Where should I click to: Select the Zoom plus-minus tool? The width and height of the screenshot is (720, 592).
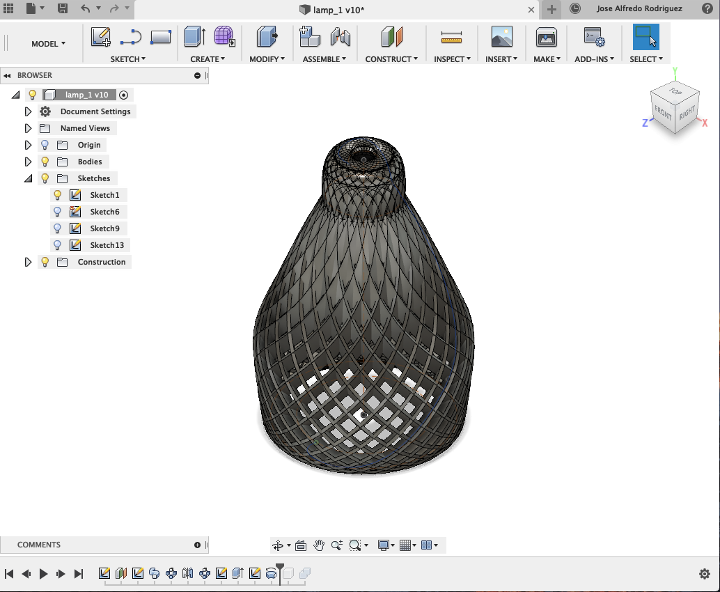pos(336,545)
